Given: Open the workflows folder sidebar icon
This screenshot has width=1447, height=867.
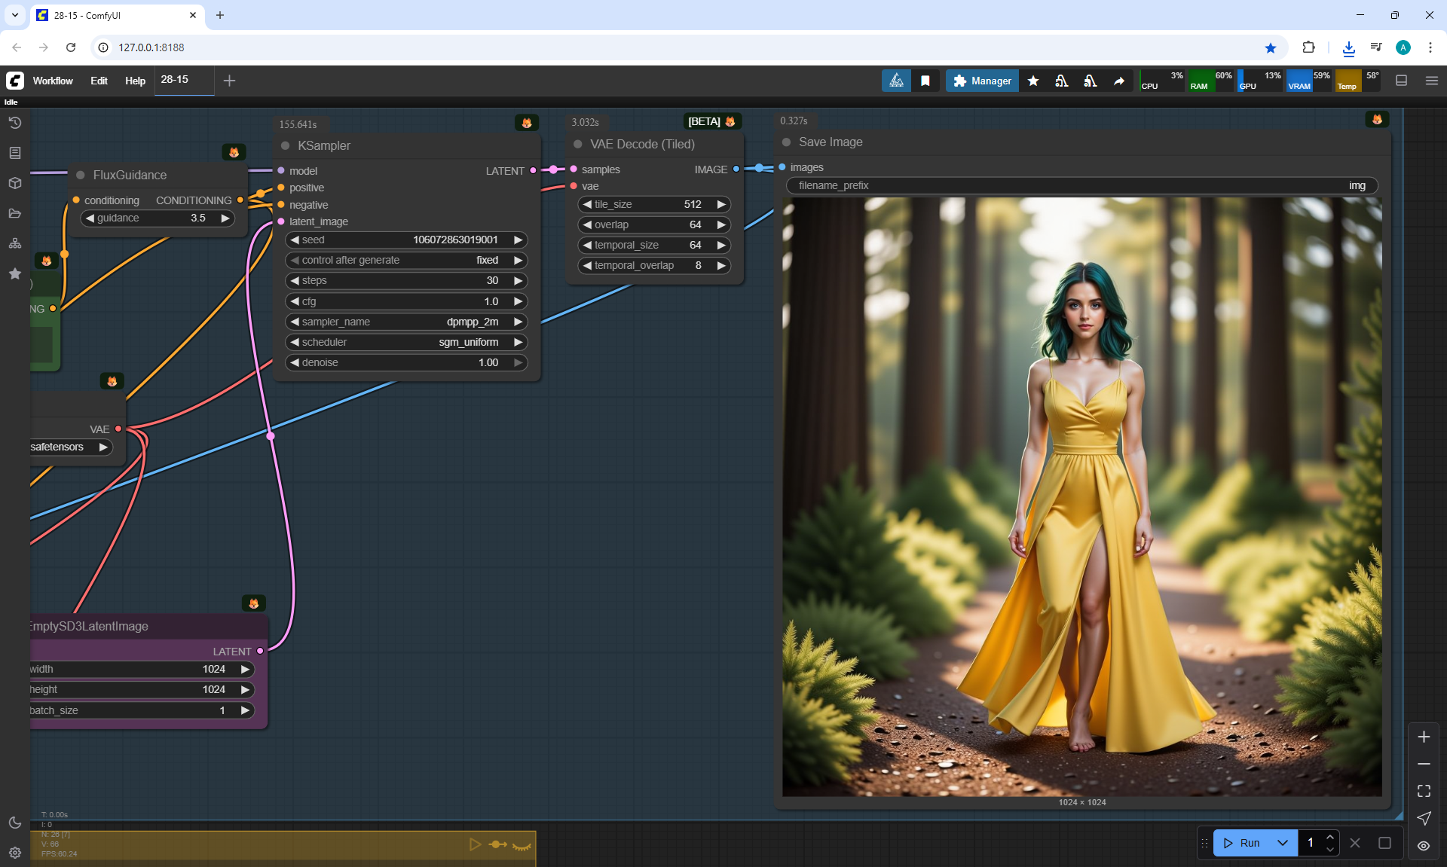Looking at the screenshot, I should (15, 213).
